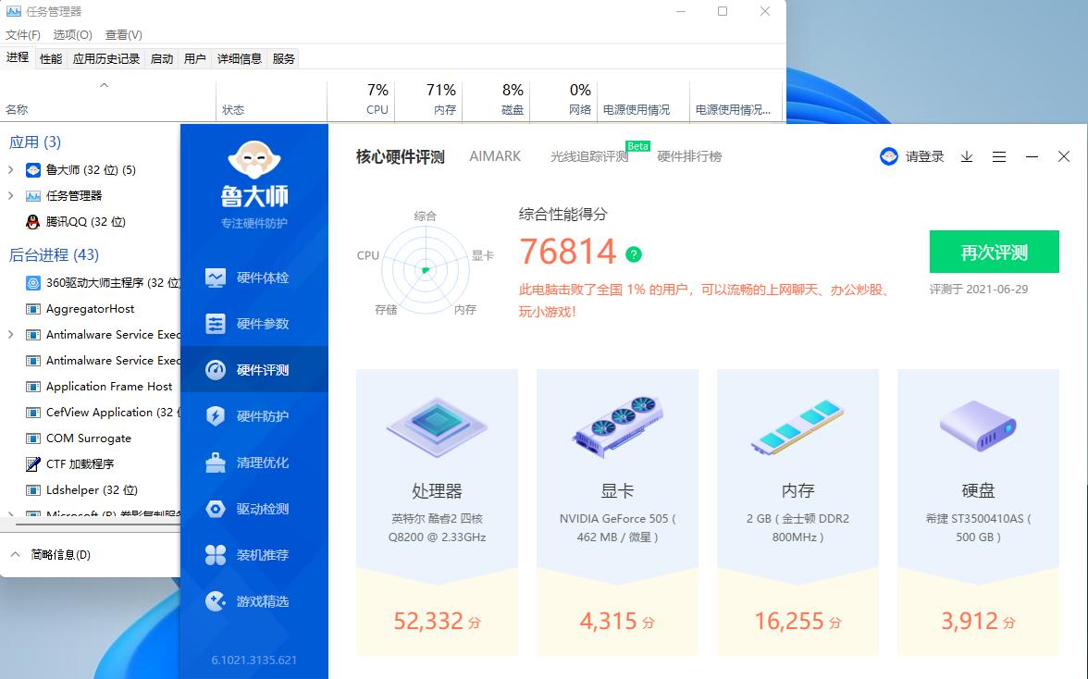Open the hamburger menu in the title bar
This screenshot has width=1088, height=679.
999,157
